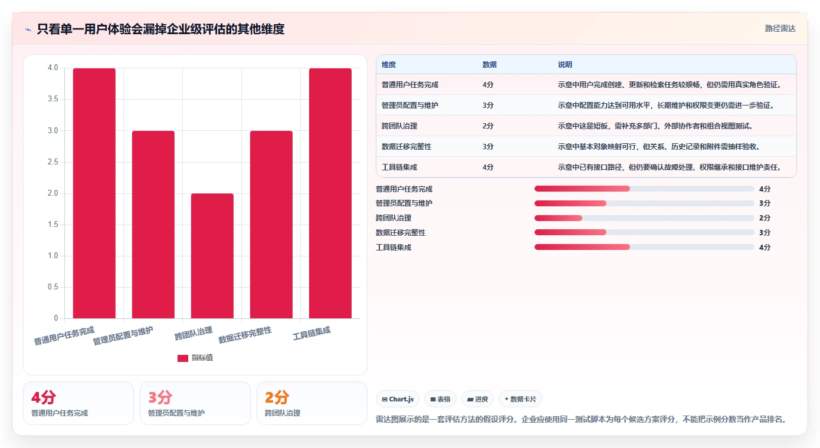The image size is (820, 448).
Task: Click the 工具链集成 X-axis label under the chart
Action: click(311, 333)
